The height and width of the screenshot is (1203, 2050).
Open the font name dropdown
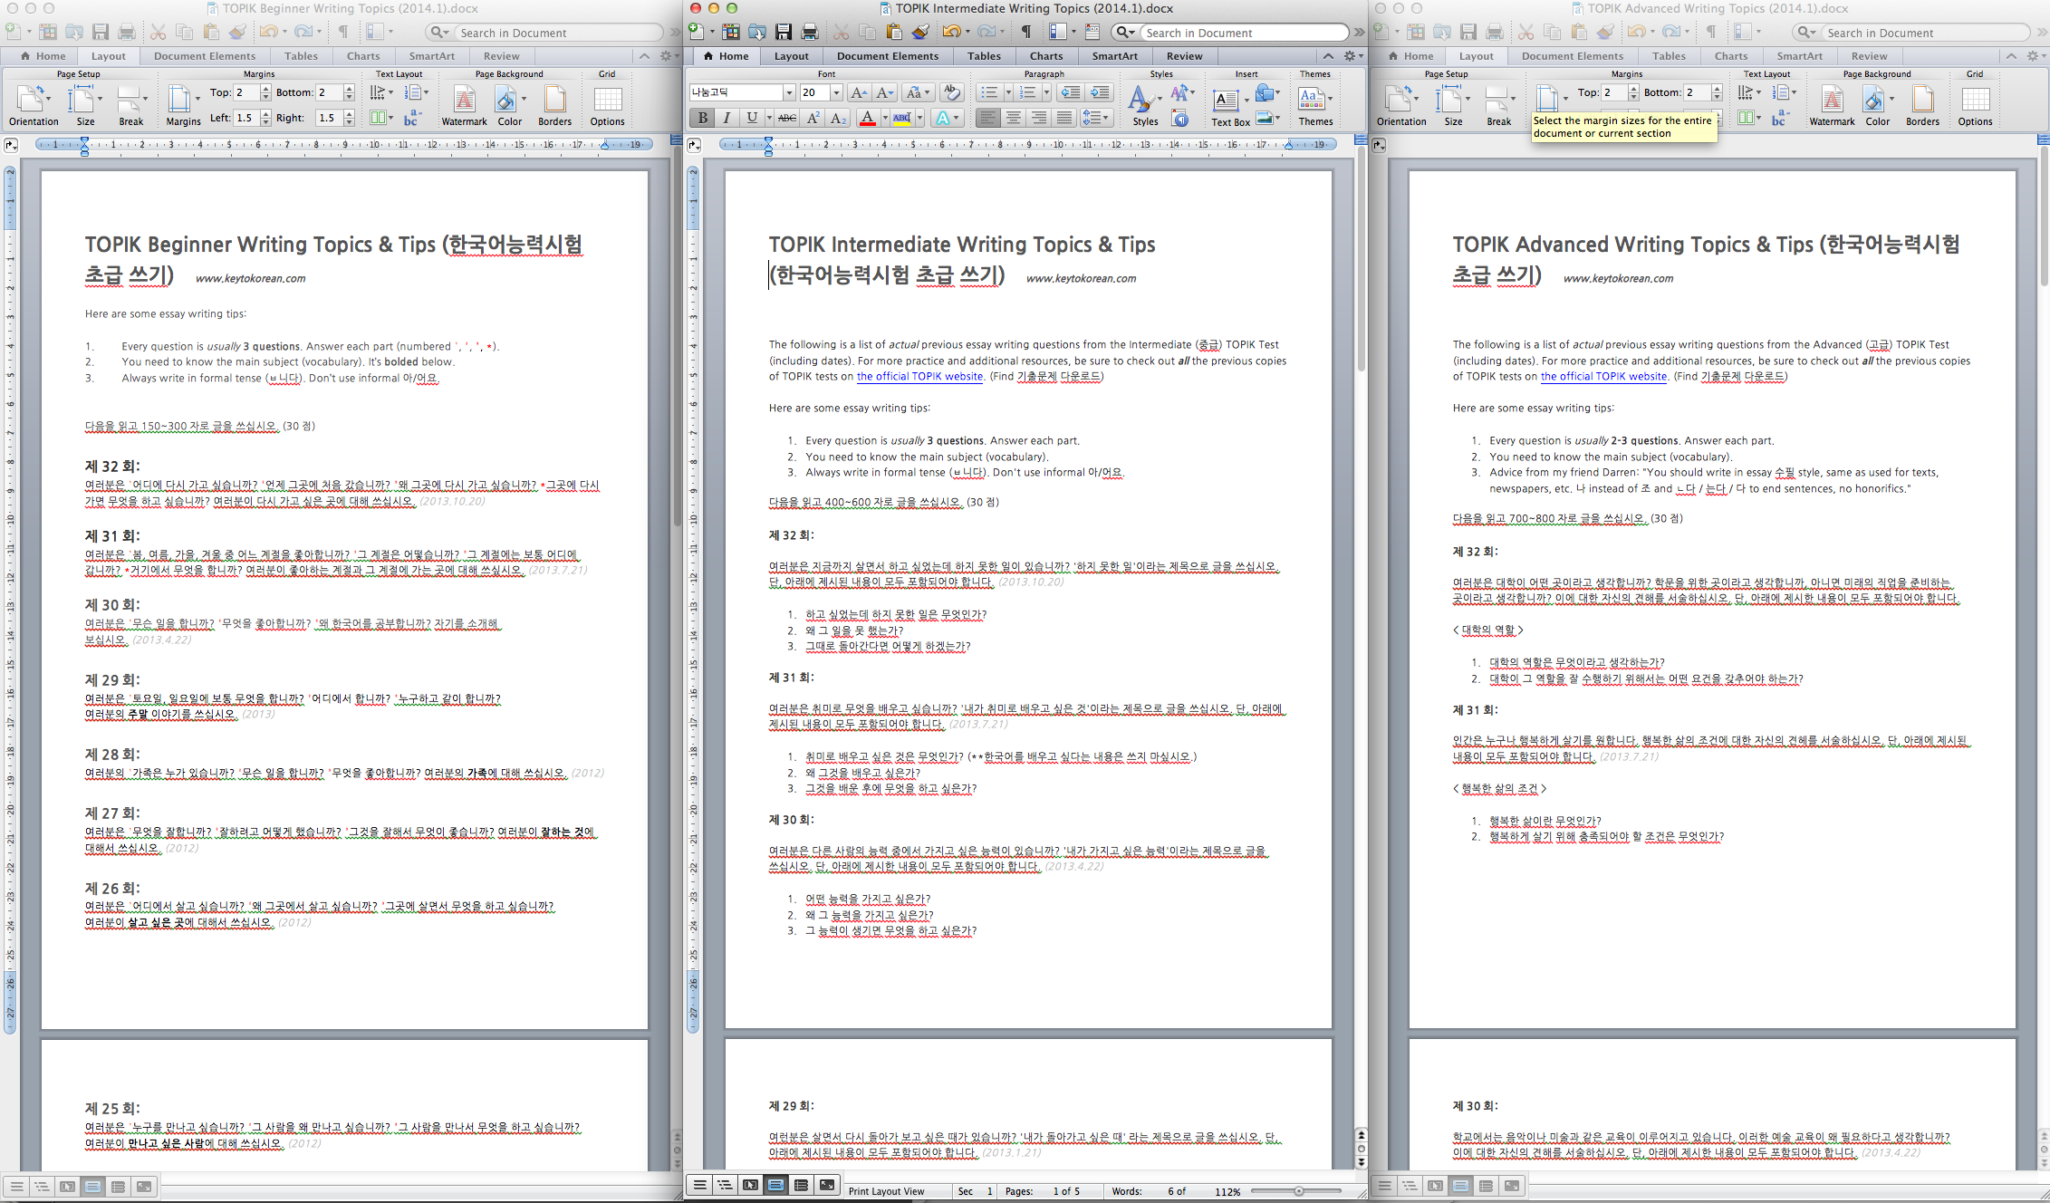788,92
